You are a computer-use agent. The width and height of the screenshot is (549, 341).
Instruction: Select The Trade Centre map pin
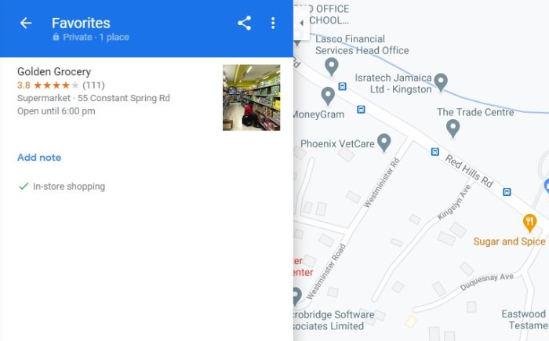(453, 128)
